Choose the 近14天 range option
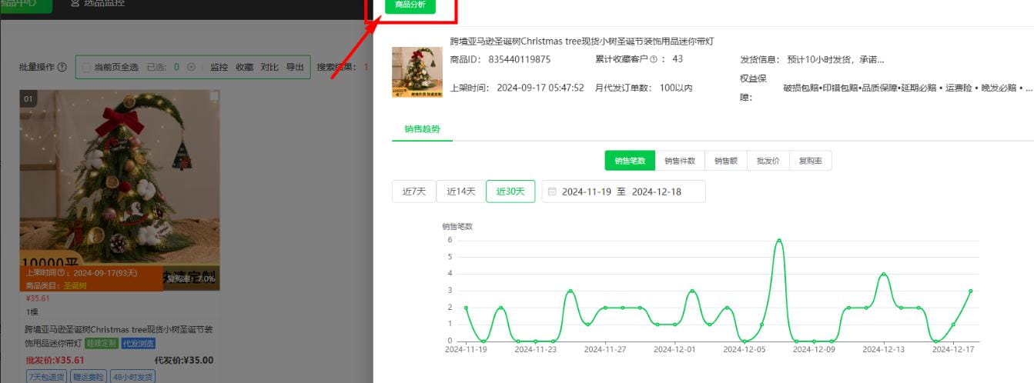This screenshot has width=1034, height=383. (x=461, y=191)
